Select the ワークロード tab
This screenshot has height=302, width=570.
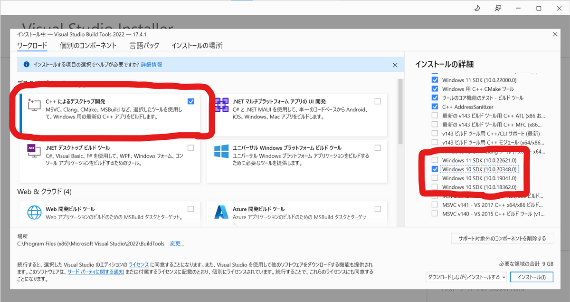tap(32, 46)
